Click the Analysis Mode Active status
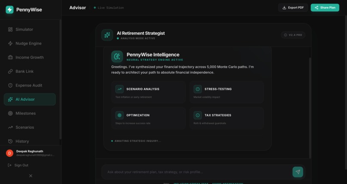The width and height of the screenshot is (347, 184). pyautogui.click(x=136, y=38)
